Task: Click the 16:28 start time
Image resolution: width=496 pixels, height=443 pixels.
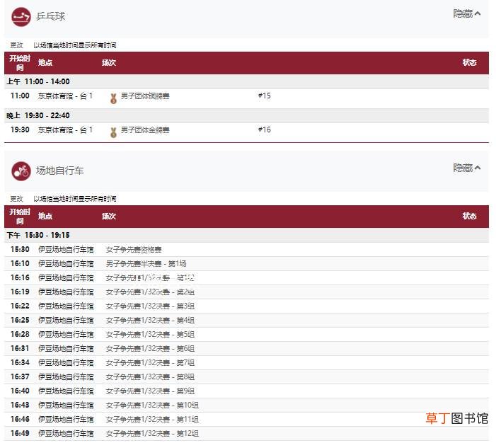Action: (x=20, y=334)
